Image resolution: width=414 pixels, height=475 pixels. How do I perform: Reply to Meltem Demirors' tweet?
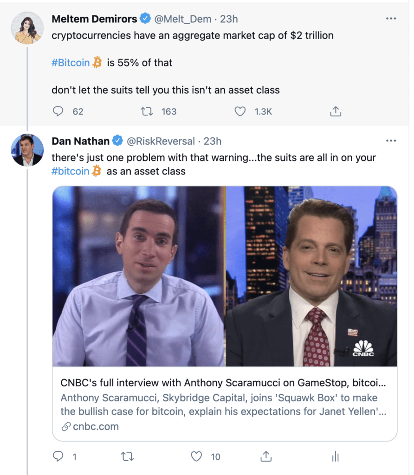point(58,111)
